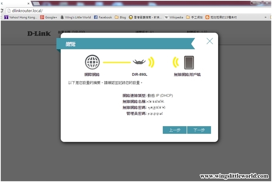
Task: Click the 上一步 (previous step) button
Action: [174, 130]
